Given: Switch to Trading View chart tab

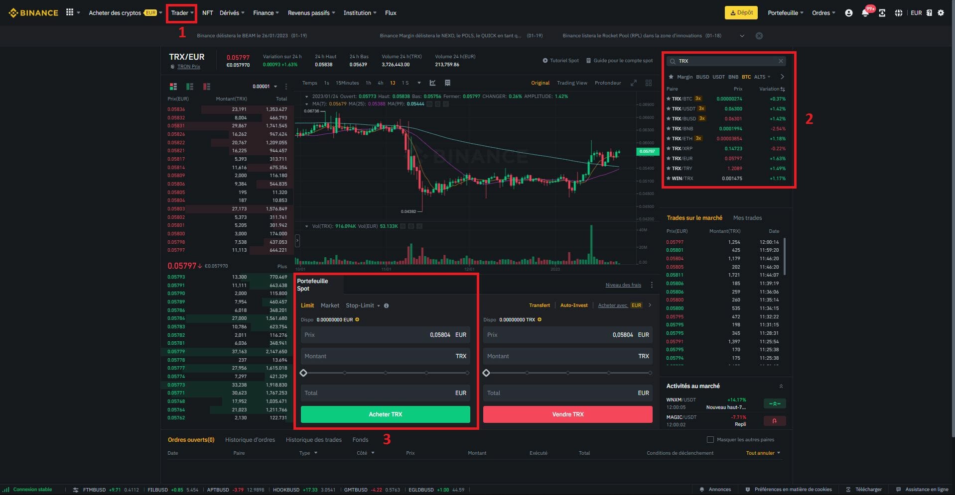Looking at the screenshot, I should 572,83.
